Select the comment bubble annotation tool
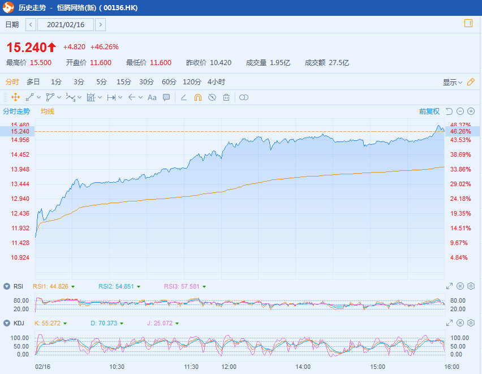 tap(166, 97)
